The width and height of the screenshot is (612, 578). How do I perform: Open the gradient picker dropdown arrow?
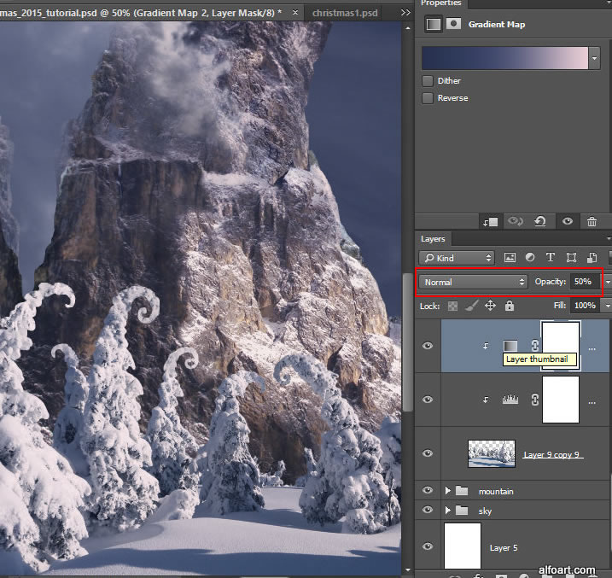[594, 58]
